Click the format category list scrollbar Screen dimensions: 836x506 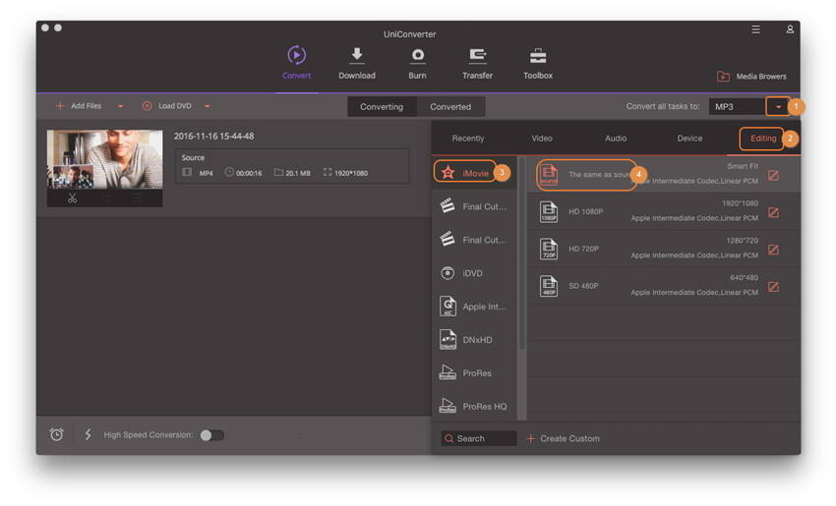pos(522,254)
